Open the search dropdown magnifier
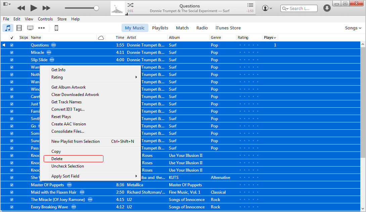366x212 pixels. click(285, 8)
